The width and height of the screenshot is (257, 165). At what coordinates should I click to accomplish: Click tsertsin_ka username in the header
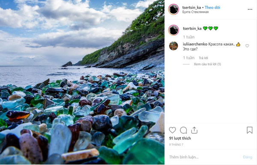191,7
